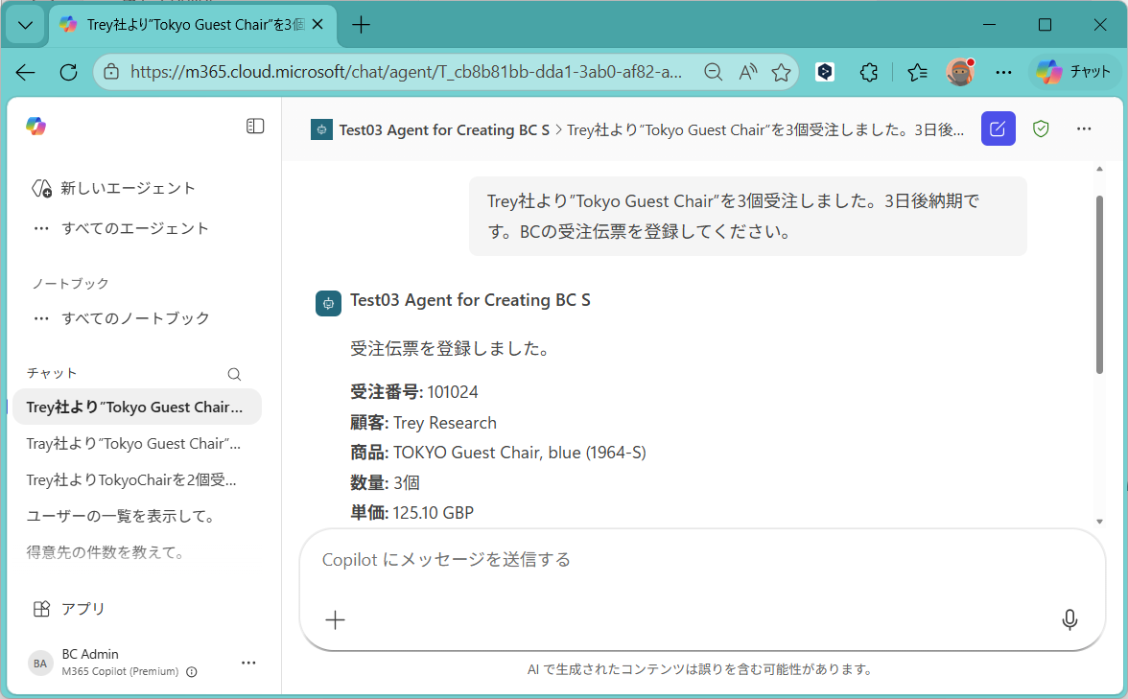Open the Copilot チャット sidebar button
The image size is (1128, 699).
1072,72
